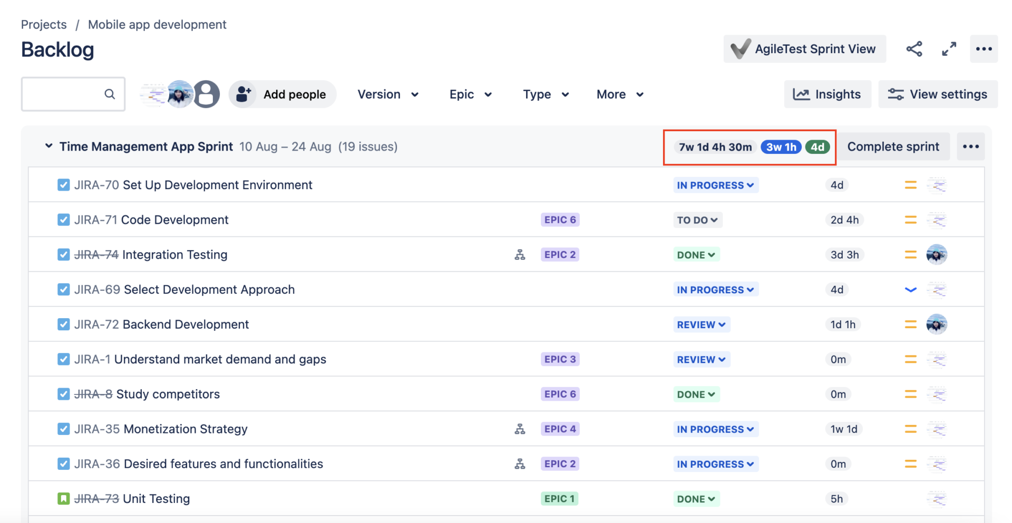This screenshot has width=1012, height=523.
Task: Open status dropdown on Select Development Approach
Action: tap(716, 289)
